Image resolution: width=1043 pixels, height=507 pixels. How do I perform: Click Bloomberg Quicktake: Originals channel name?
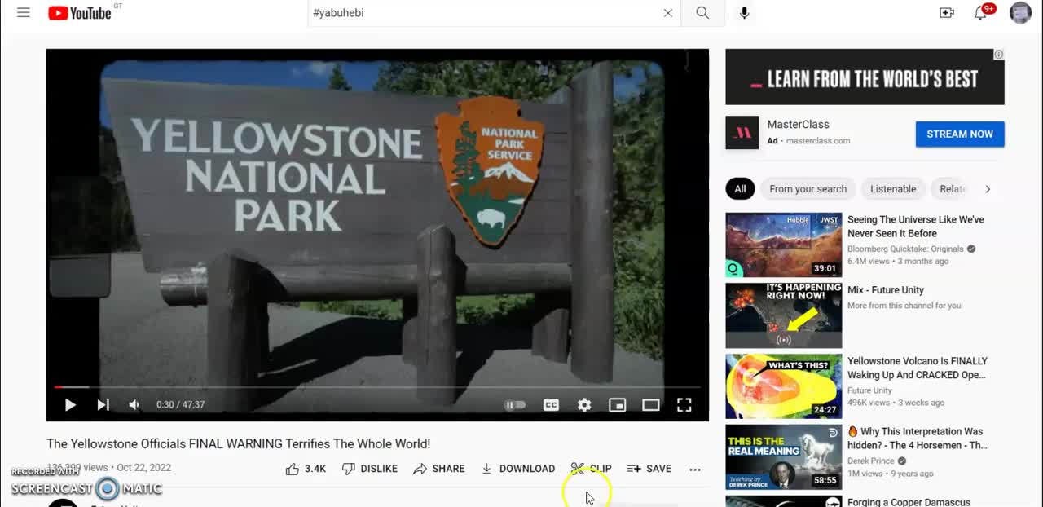[x=905, y=249]
